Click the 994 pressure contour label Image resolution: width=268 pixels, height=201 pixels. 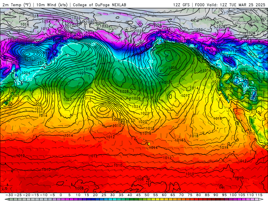pyautogui.click(x=46, y=53)
